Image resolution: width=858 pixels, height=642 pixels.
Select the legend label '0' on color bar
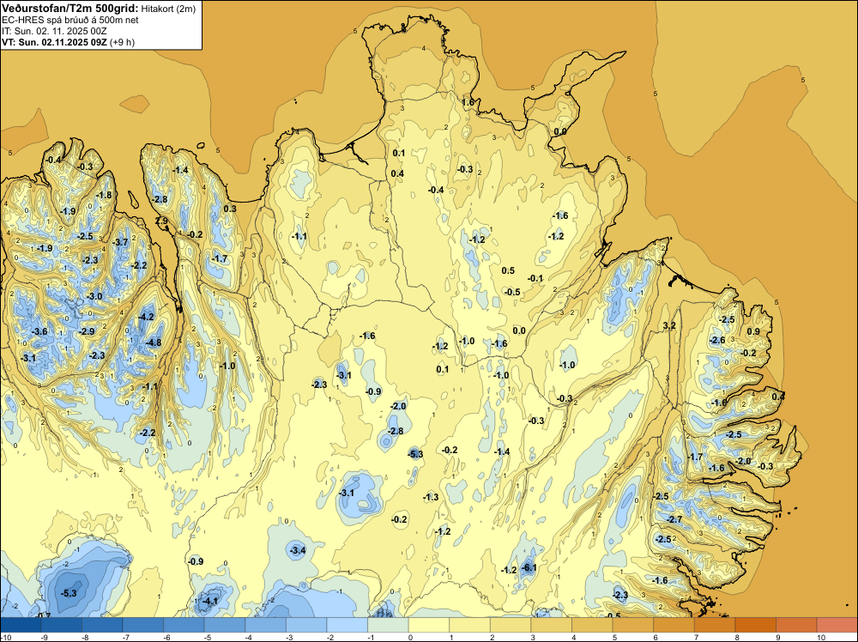tap(409, 637)
